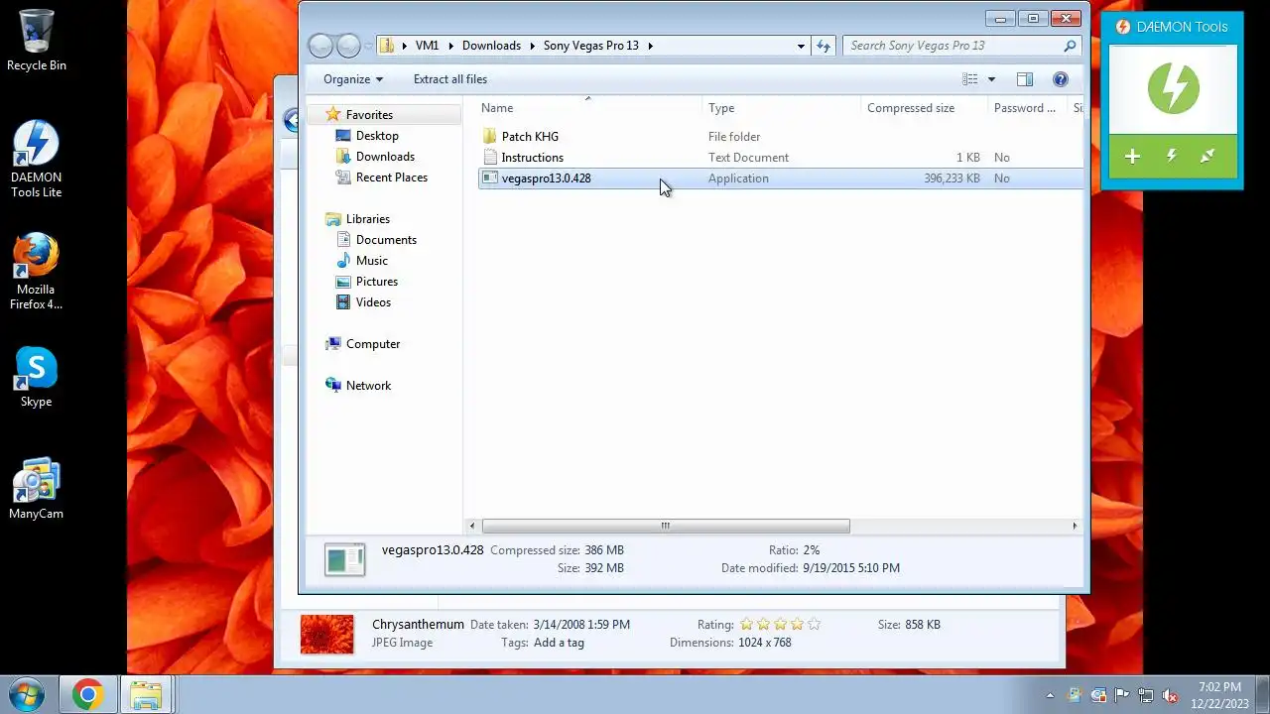Viewport: 1270px width, 714px height.
Task: Open the Explorer help button
Action: [1061, 79]
